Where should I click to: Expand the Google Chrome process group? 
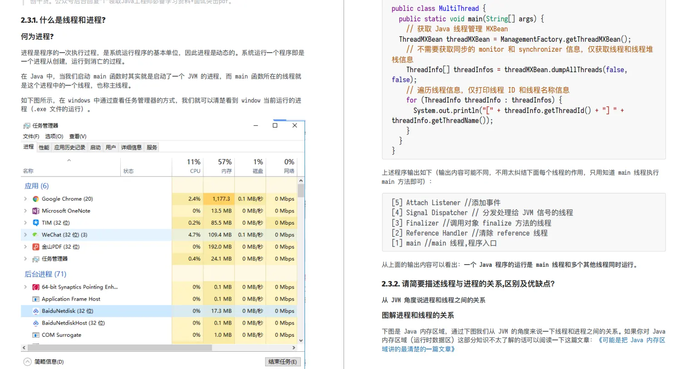point(25,199)
